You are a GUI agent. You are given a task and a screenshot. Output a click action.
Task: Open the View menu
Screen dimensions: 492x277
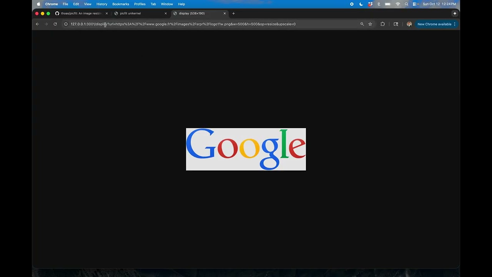point(88,4)
